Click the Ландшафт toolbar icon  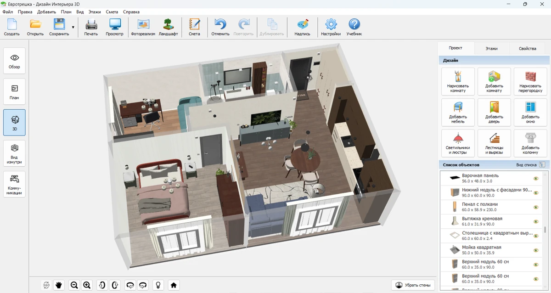pos(168,27)
